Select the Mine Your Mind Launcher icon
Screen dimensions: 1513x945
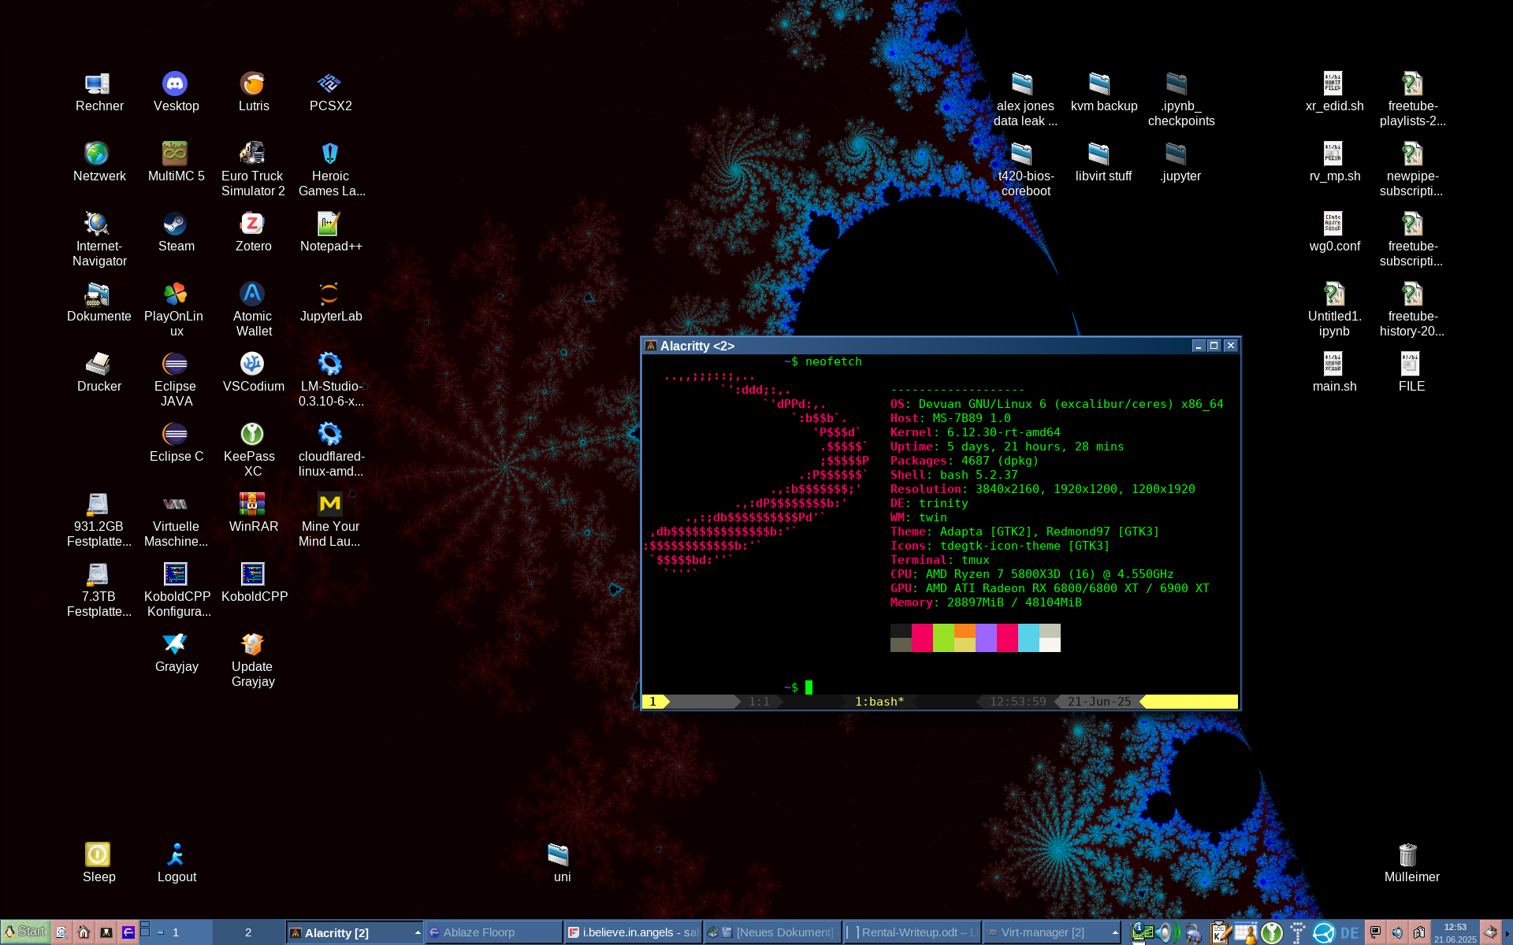330,520
